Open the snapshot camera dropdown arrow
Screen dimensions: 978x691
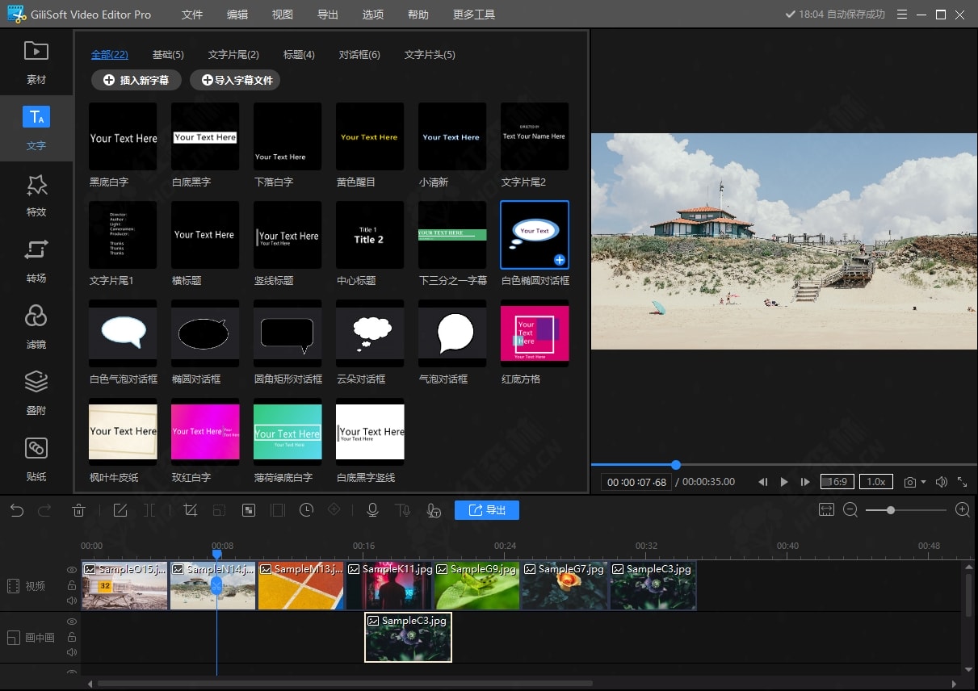pyautogui.click(x=923, y=482)
